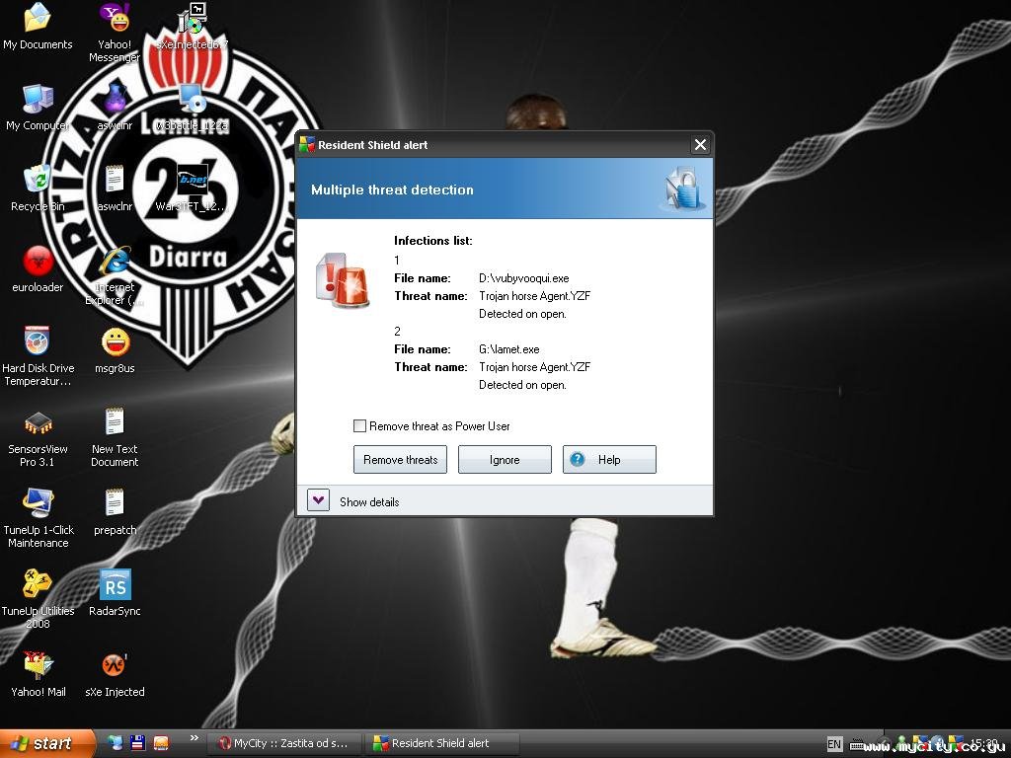Open Yahoo! Mail desktop icon
The image size is (1011, 758).
pyautogui.click(x=38, y=674)
